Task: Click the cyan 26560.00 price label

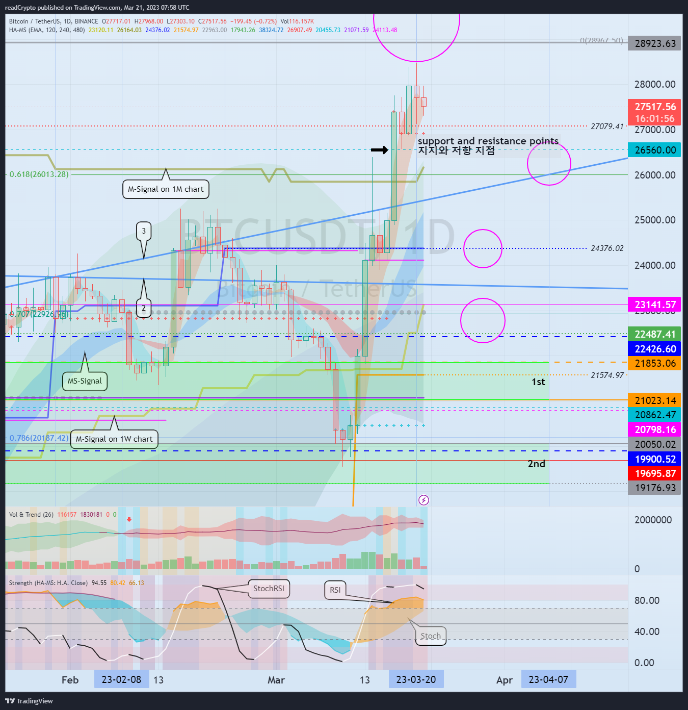Action: click(654, 150)
